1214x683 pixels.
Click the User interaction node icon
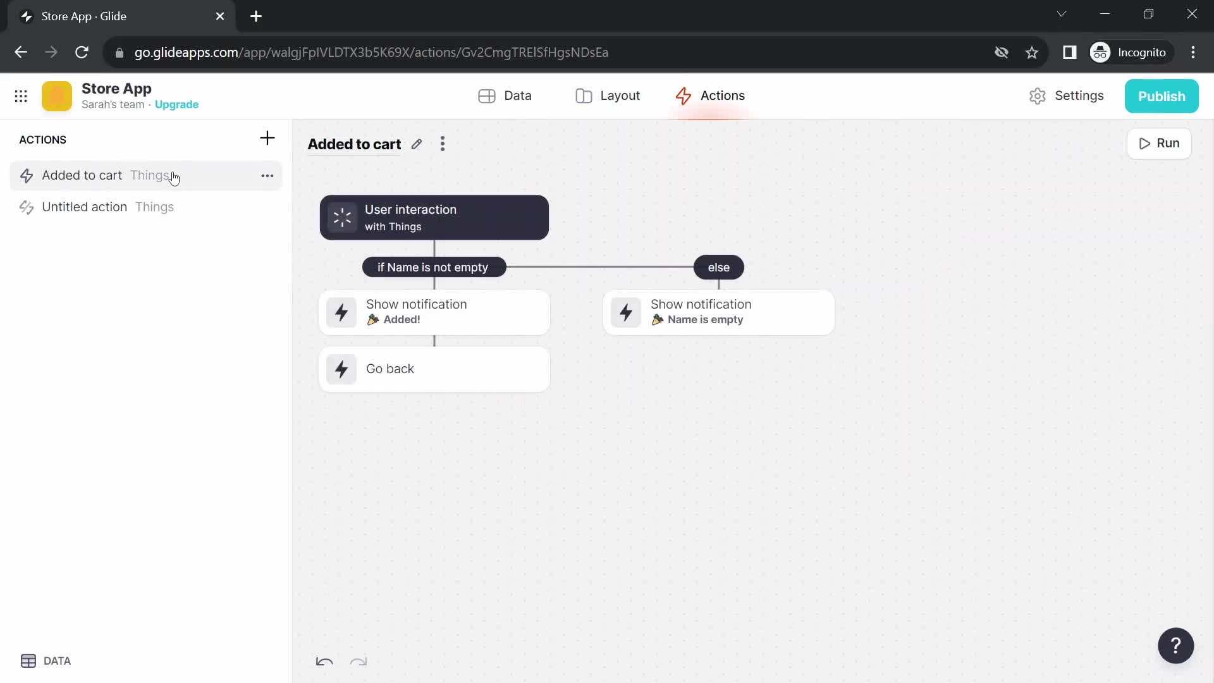[342, 218]
